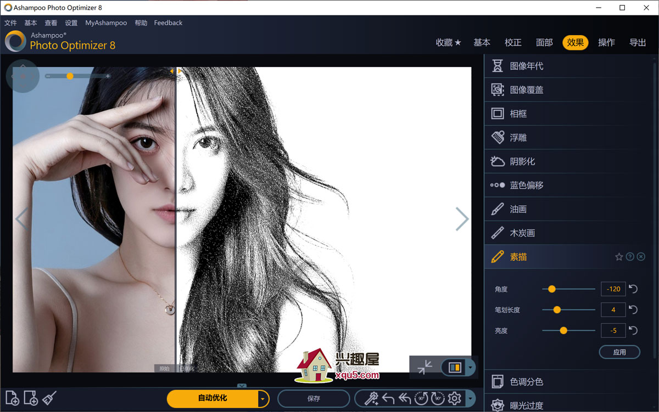The image size is (659, 412).
Task: Rotate image 90° clockwise
Action: click(438, 398)
